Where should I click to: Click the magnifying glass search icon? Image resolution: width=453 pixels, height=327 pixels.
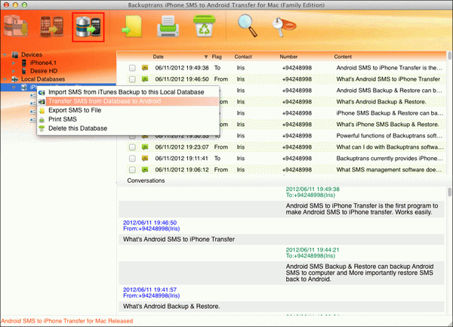click(x=248, y=26)
